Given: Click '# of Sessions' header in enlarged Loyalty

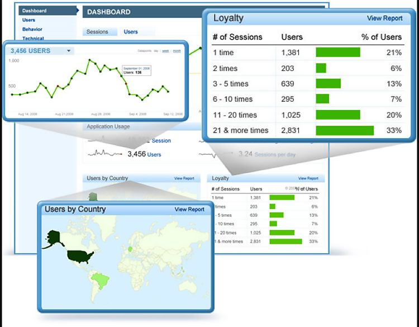Looking at the screenshot, I should pyautogui.click(x=237, y=37).
